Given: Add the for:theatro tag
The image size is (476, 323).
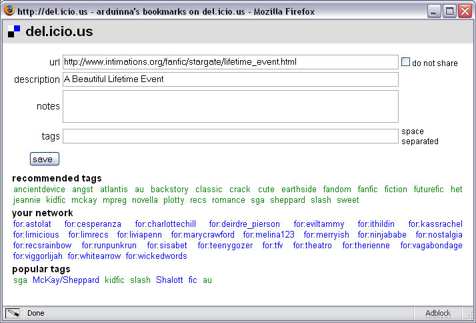Looking at the screenshot, I should tap(313, 246).
